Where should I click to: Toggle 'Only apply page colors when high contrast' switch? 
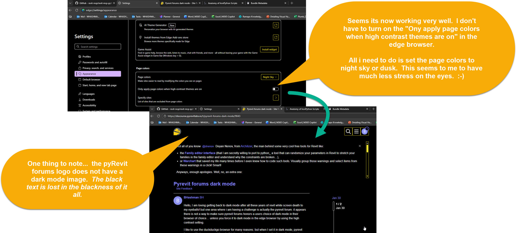pyautogui.click(x=275, y=89)
